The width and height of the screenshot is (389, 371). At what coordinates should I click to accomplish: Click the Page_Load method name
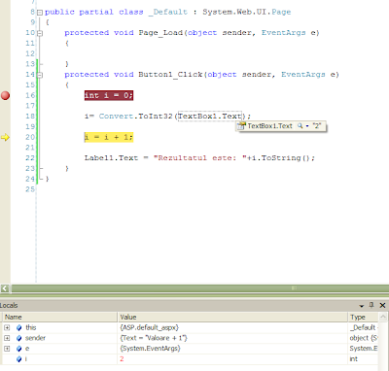point(160,33)
